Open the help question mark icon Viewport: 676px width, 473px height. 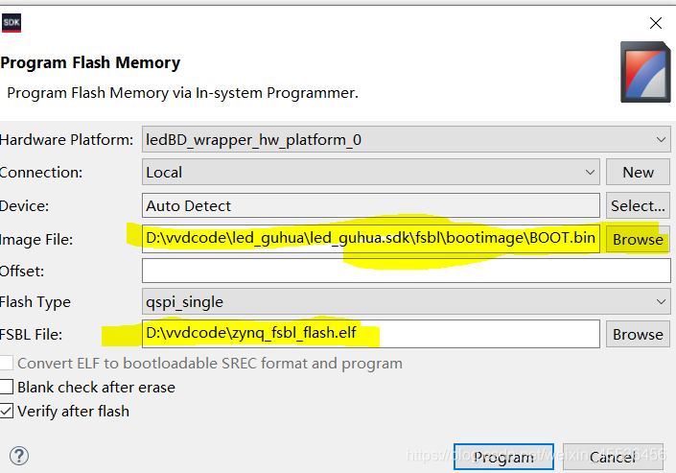click(19, 456)
